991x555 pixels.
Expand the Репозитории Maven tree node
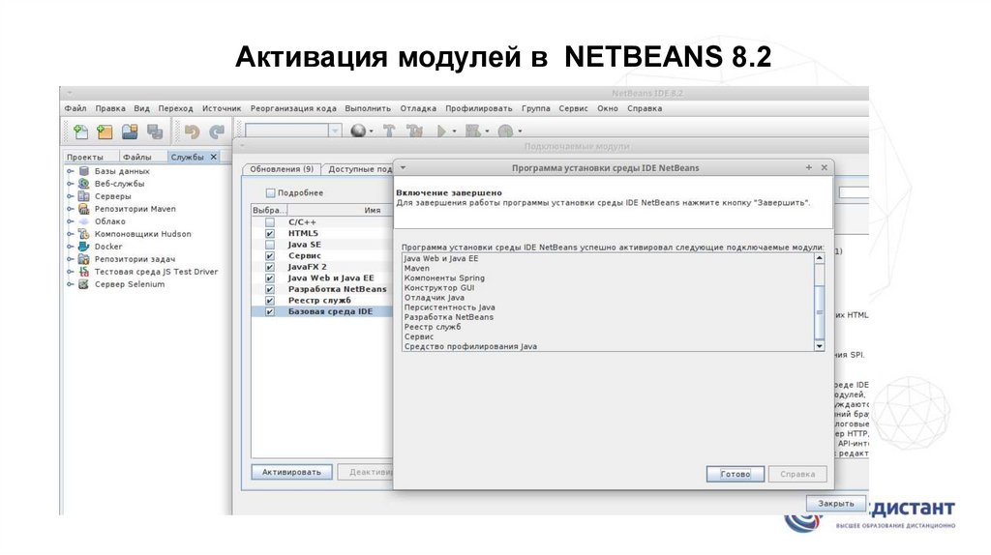point(70,209)
